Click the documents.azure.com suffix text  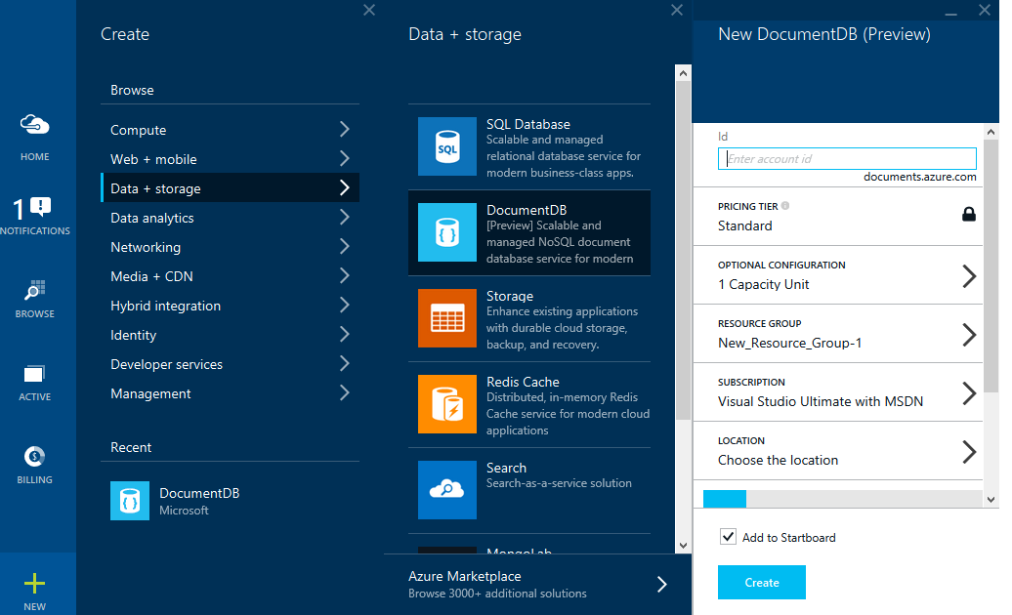pos(920,177)
